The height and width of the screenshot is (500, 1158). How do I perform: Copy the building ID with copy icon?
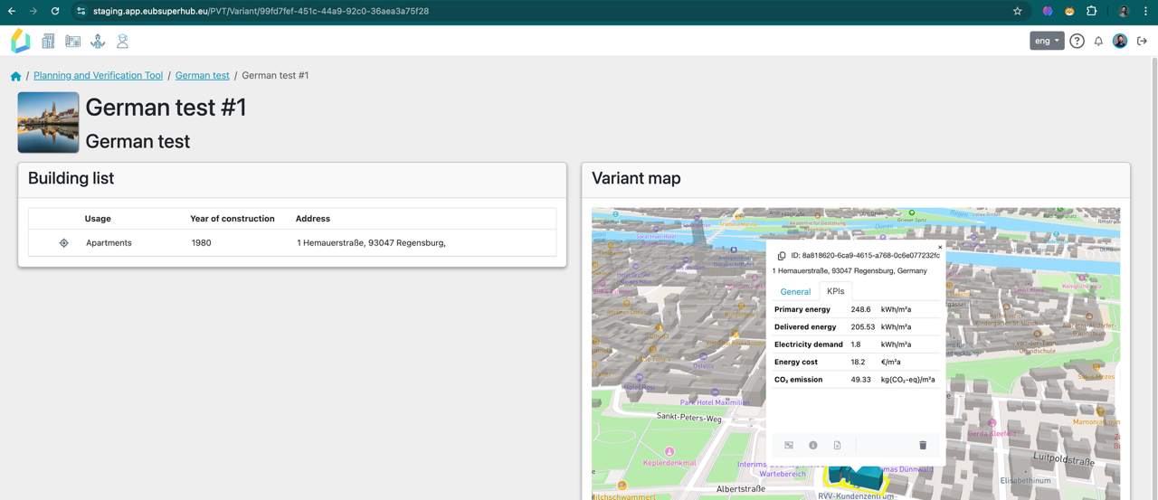point(782,256)
